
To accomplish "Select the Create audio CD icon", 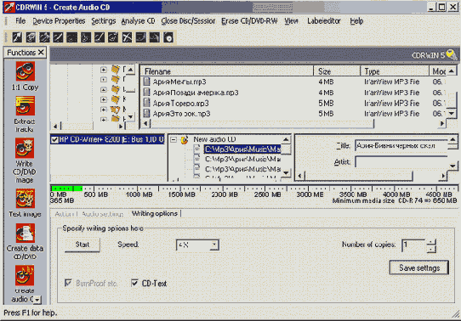I will tap(25, 275).
